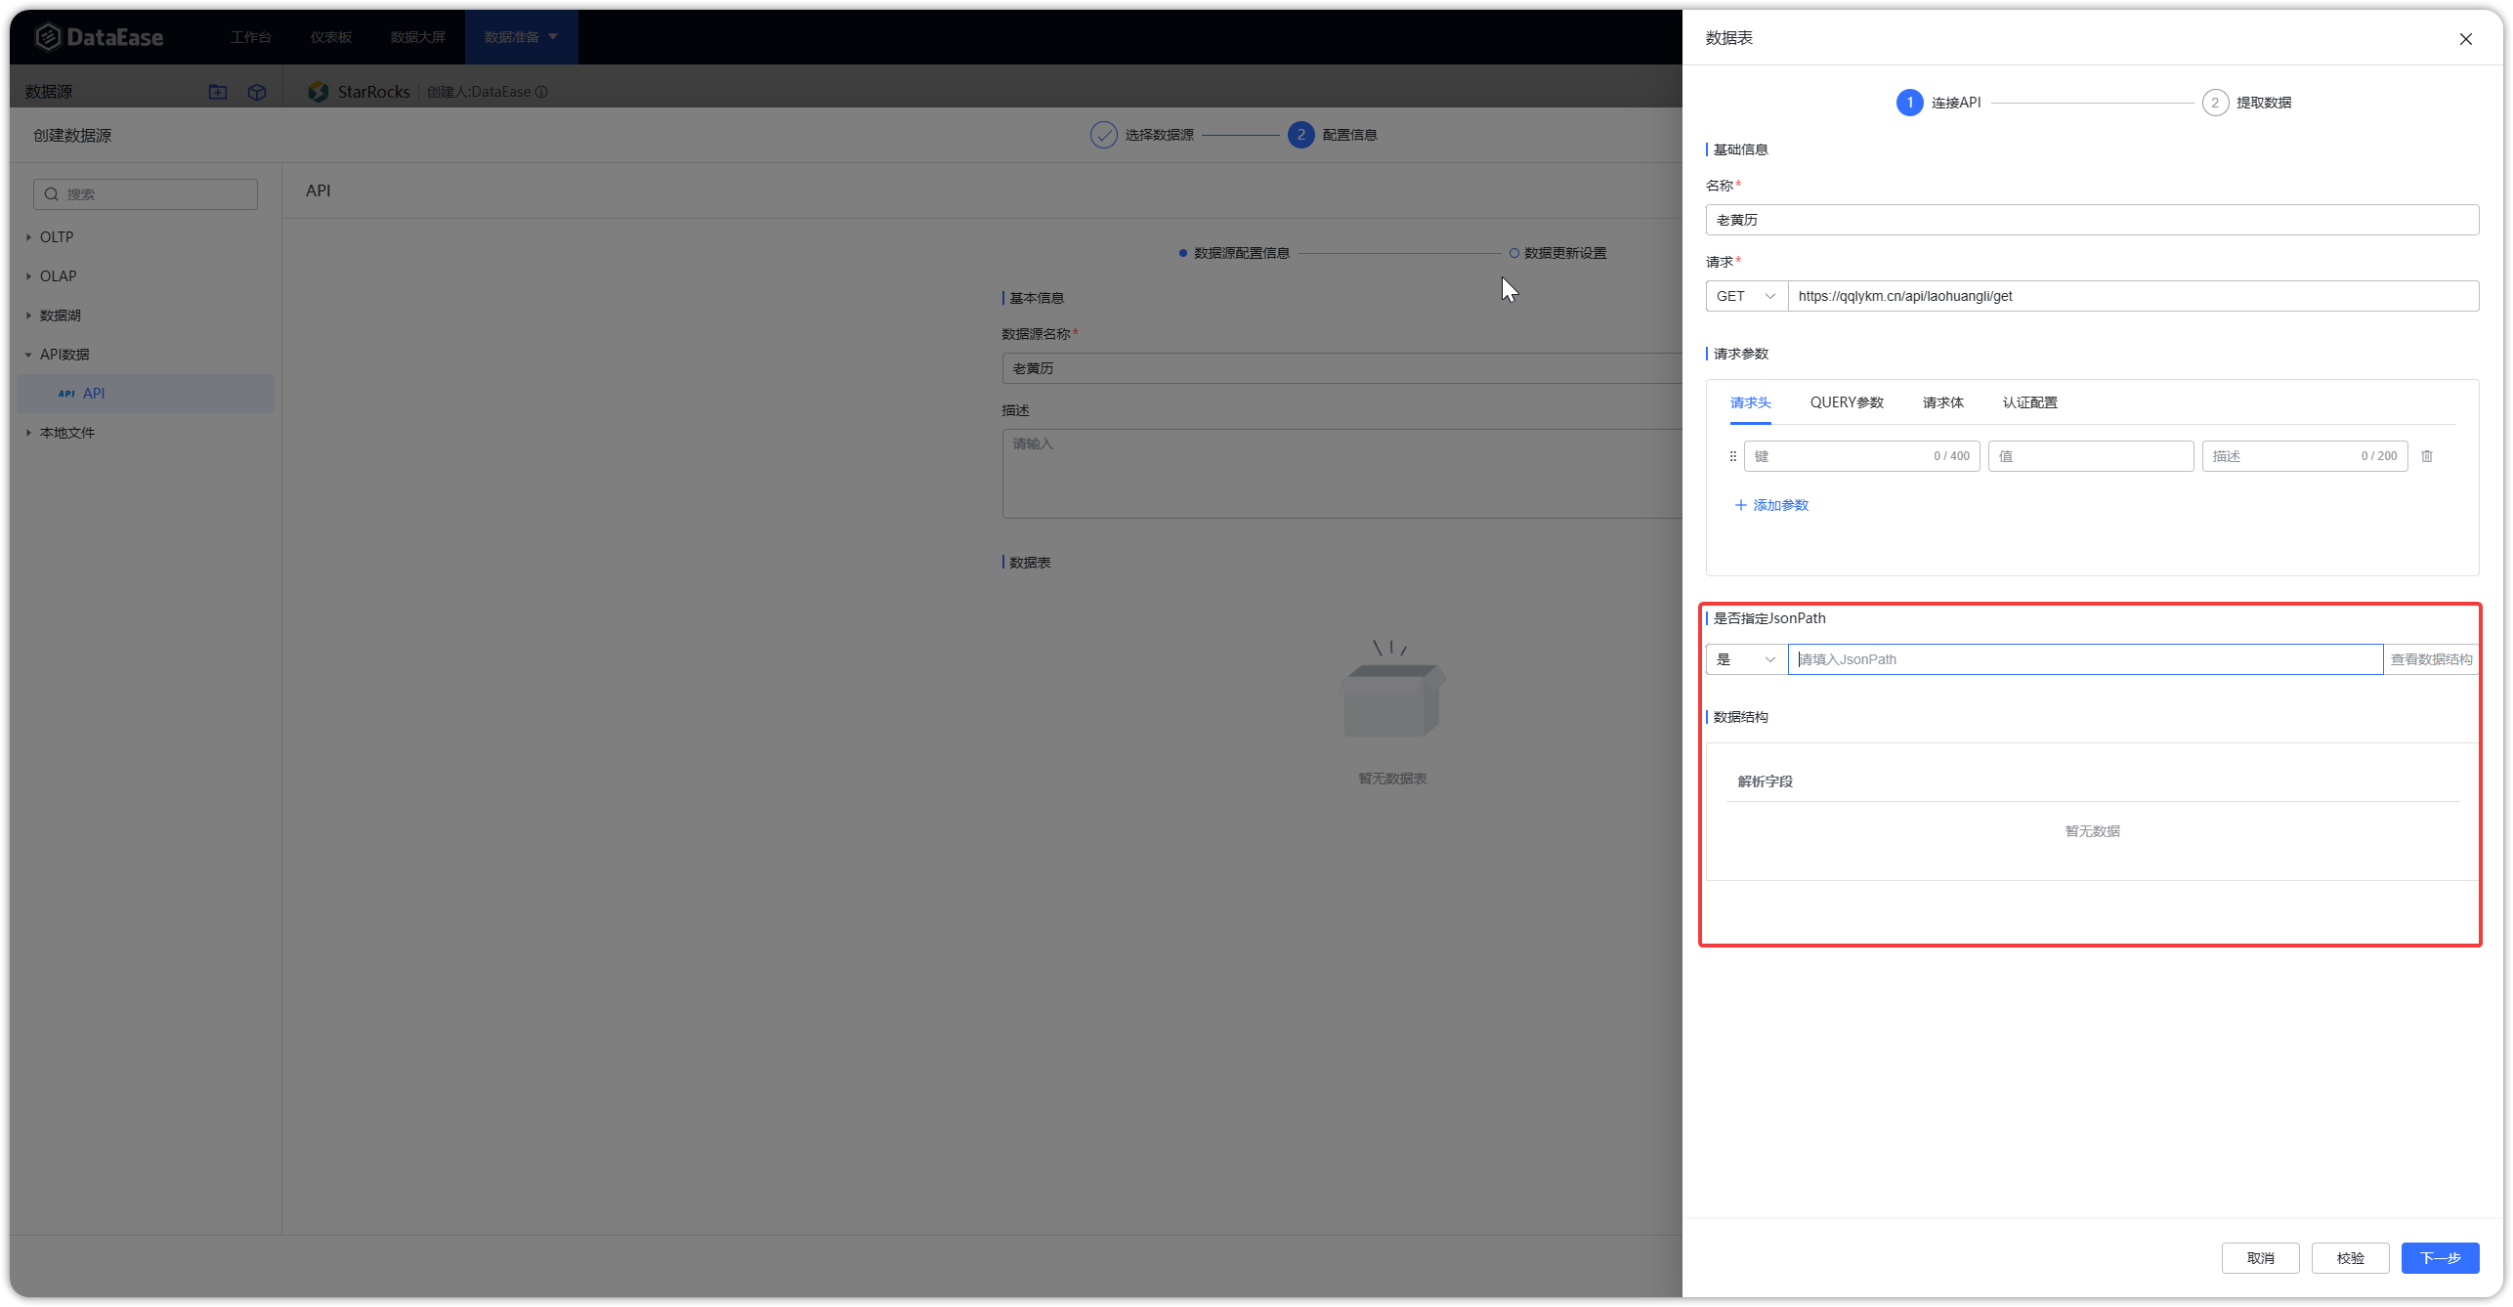Click the drag handle icon on request row
The width and height of the screenshot is (2513, 1307).
[1732, 455]
